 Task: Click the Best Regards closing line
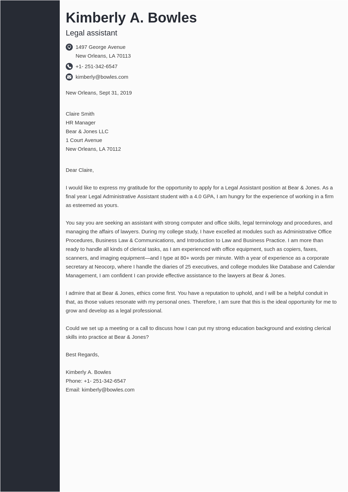pos(82,355)
